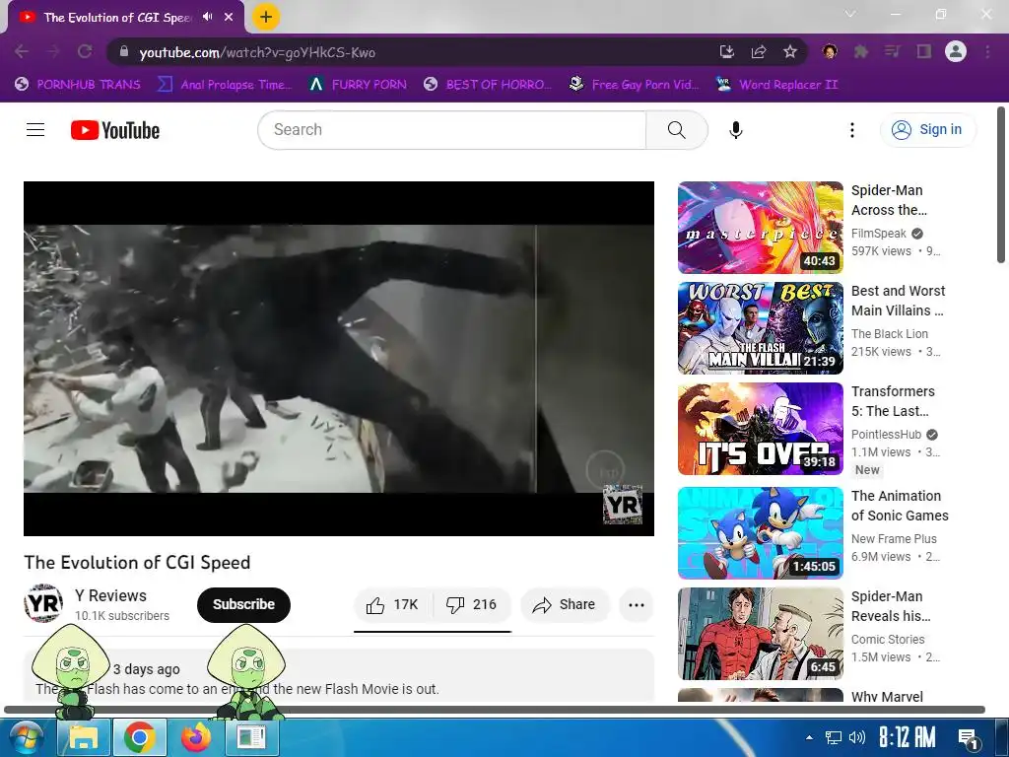The width and height of the screenshot is (1009, 757).
Task: Open The Black Lion channel name
Action: coord(890,334)
